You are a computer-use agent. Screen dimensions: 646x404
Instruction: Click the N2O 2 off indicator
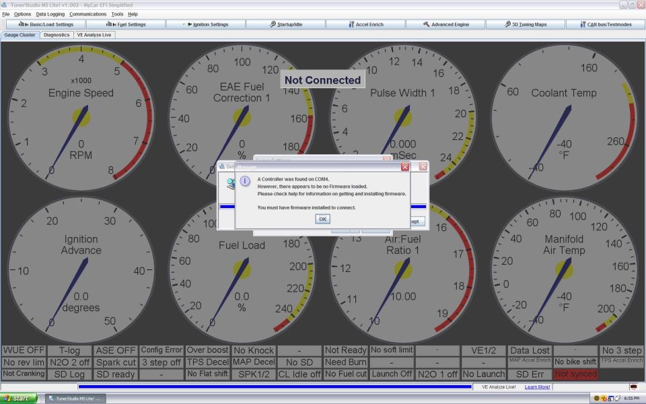[69, 362]
